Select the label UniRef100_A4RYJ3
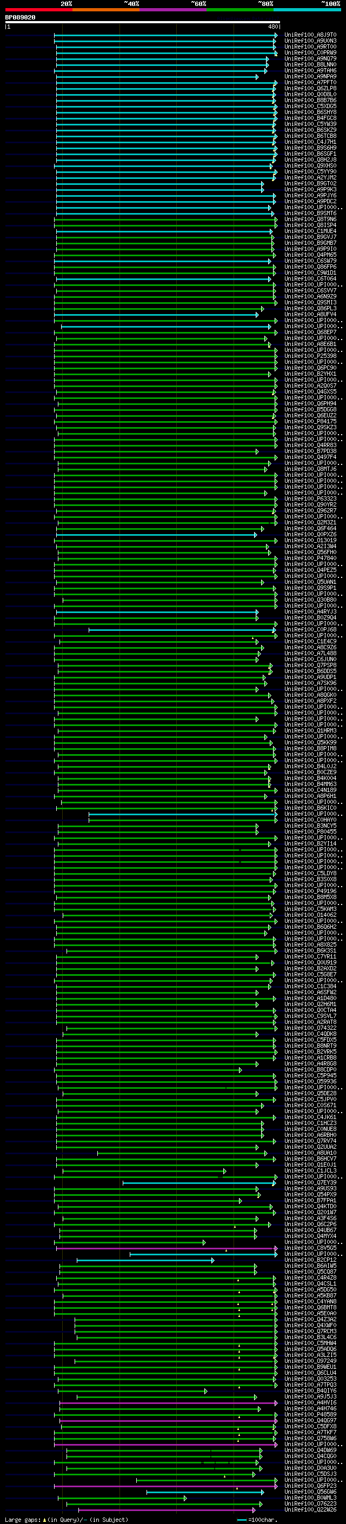 (x=310, y=612)
